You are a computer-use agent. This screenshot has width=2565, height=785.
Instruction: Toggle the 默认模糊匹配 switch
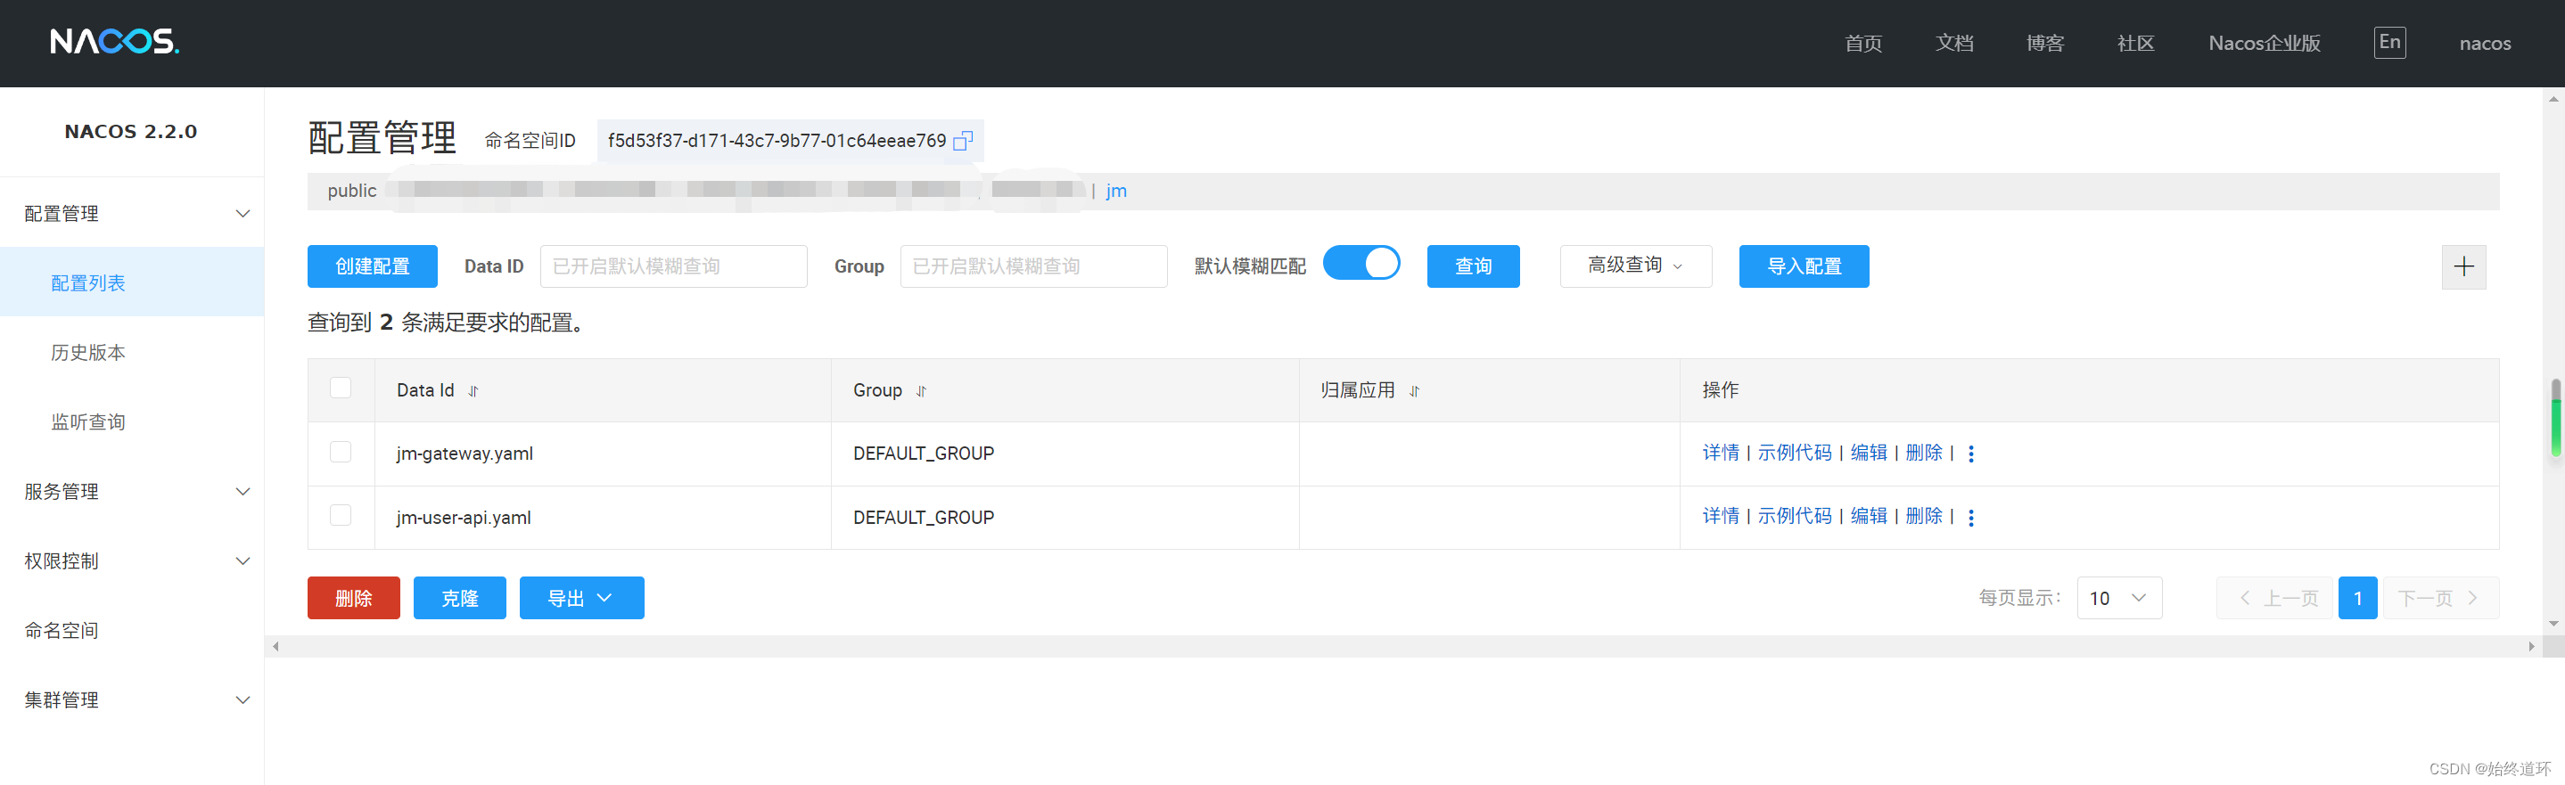(1361, 264)
